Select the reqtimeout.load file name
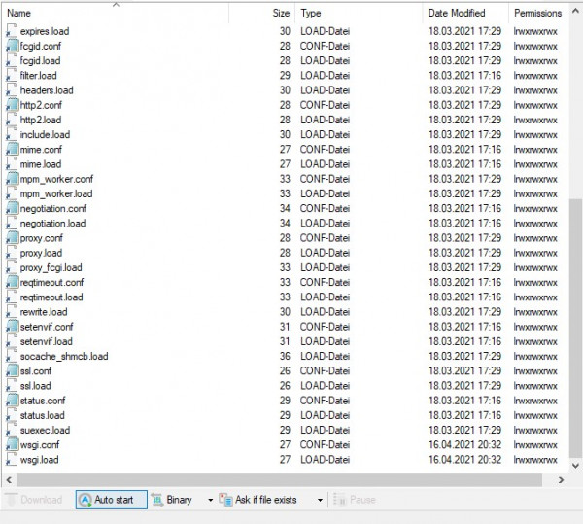Viewport: 583px width, 524px height. tap(51, 297)
